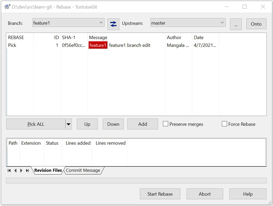Swap branch and upstream with arrows icon
This screenshot has height=206, width=273.
coord(113,24)
